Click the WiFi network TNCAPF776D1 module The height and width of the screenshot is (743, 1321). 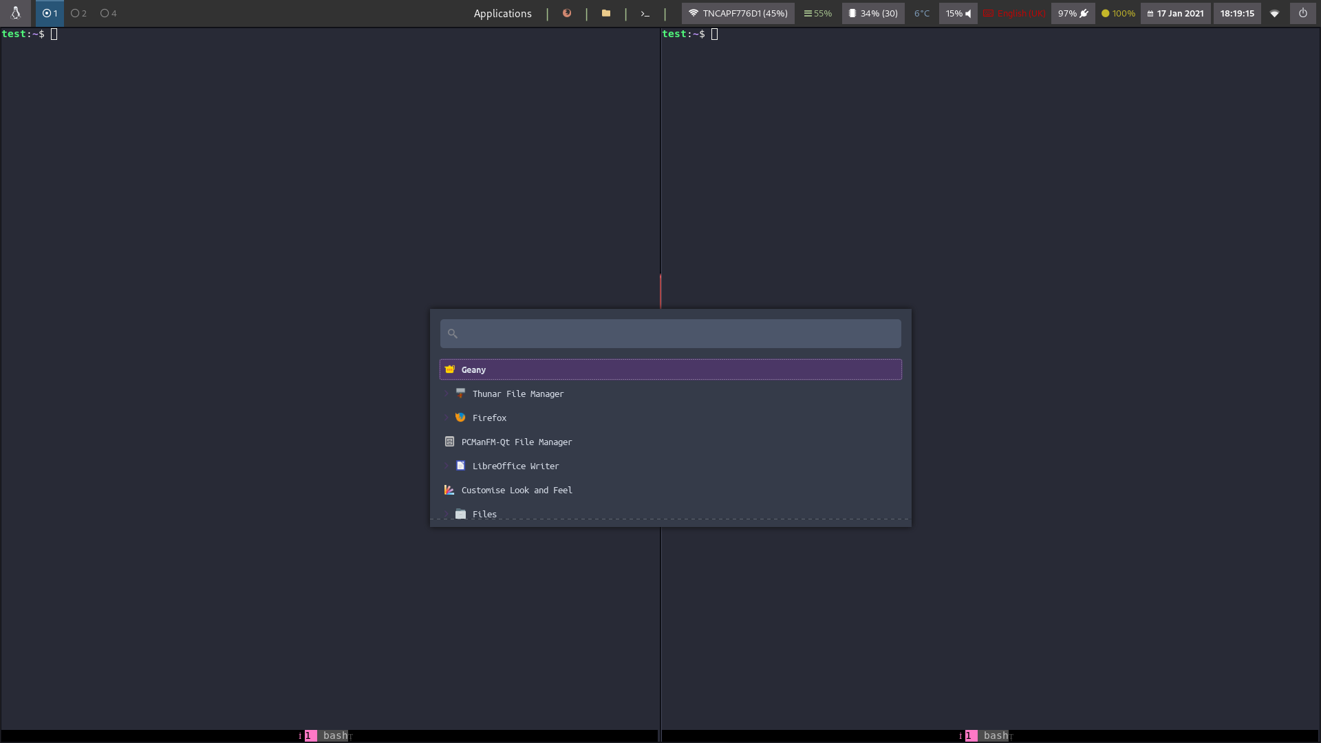738,13
